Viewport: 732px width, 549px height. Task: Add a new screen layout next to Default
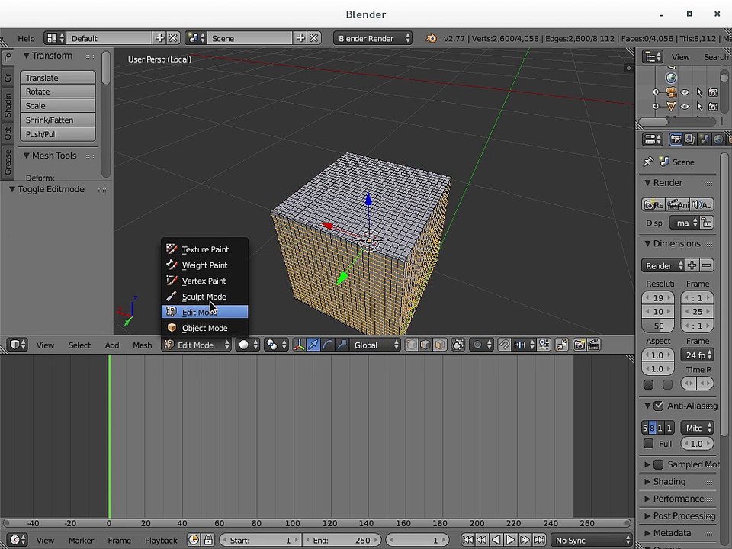pyautogui.click(x=159, y=38)
